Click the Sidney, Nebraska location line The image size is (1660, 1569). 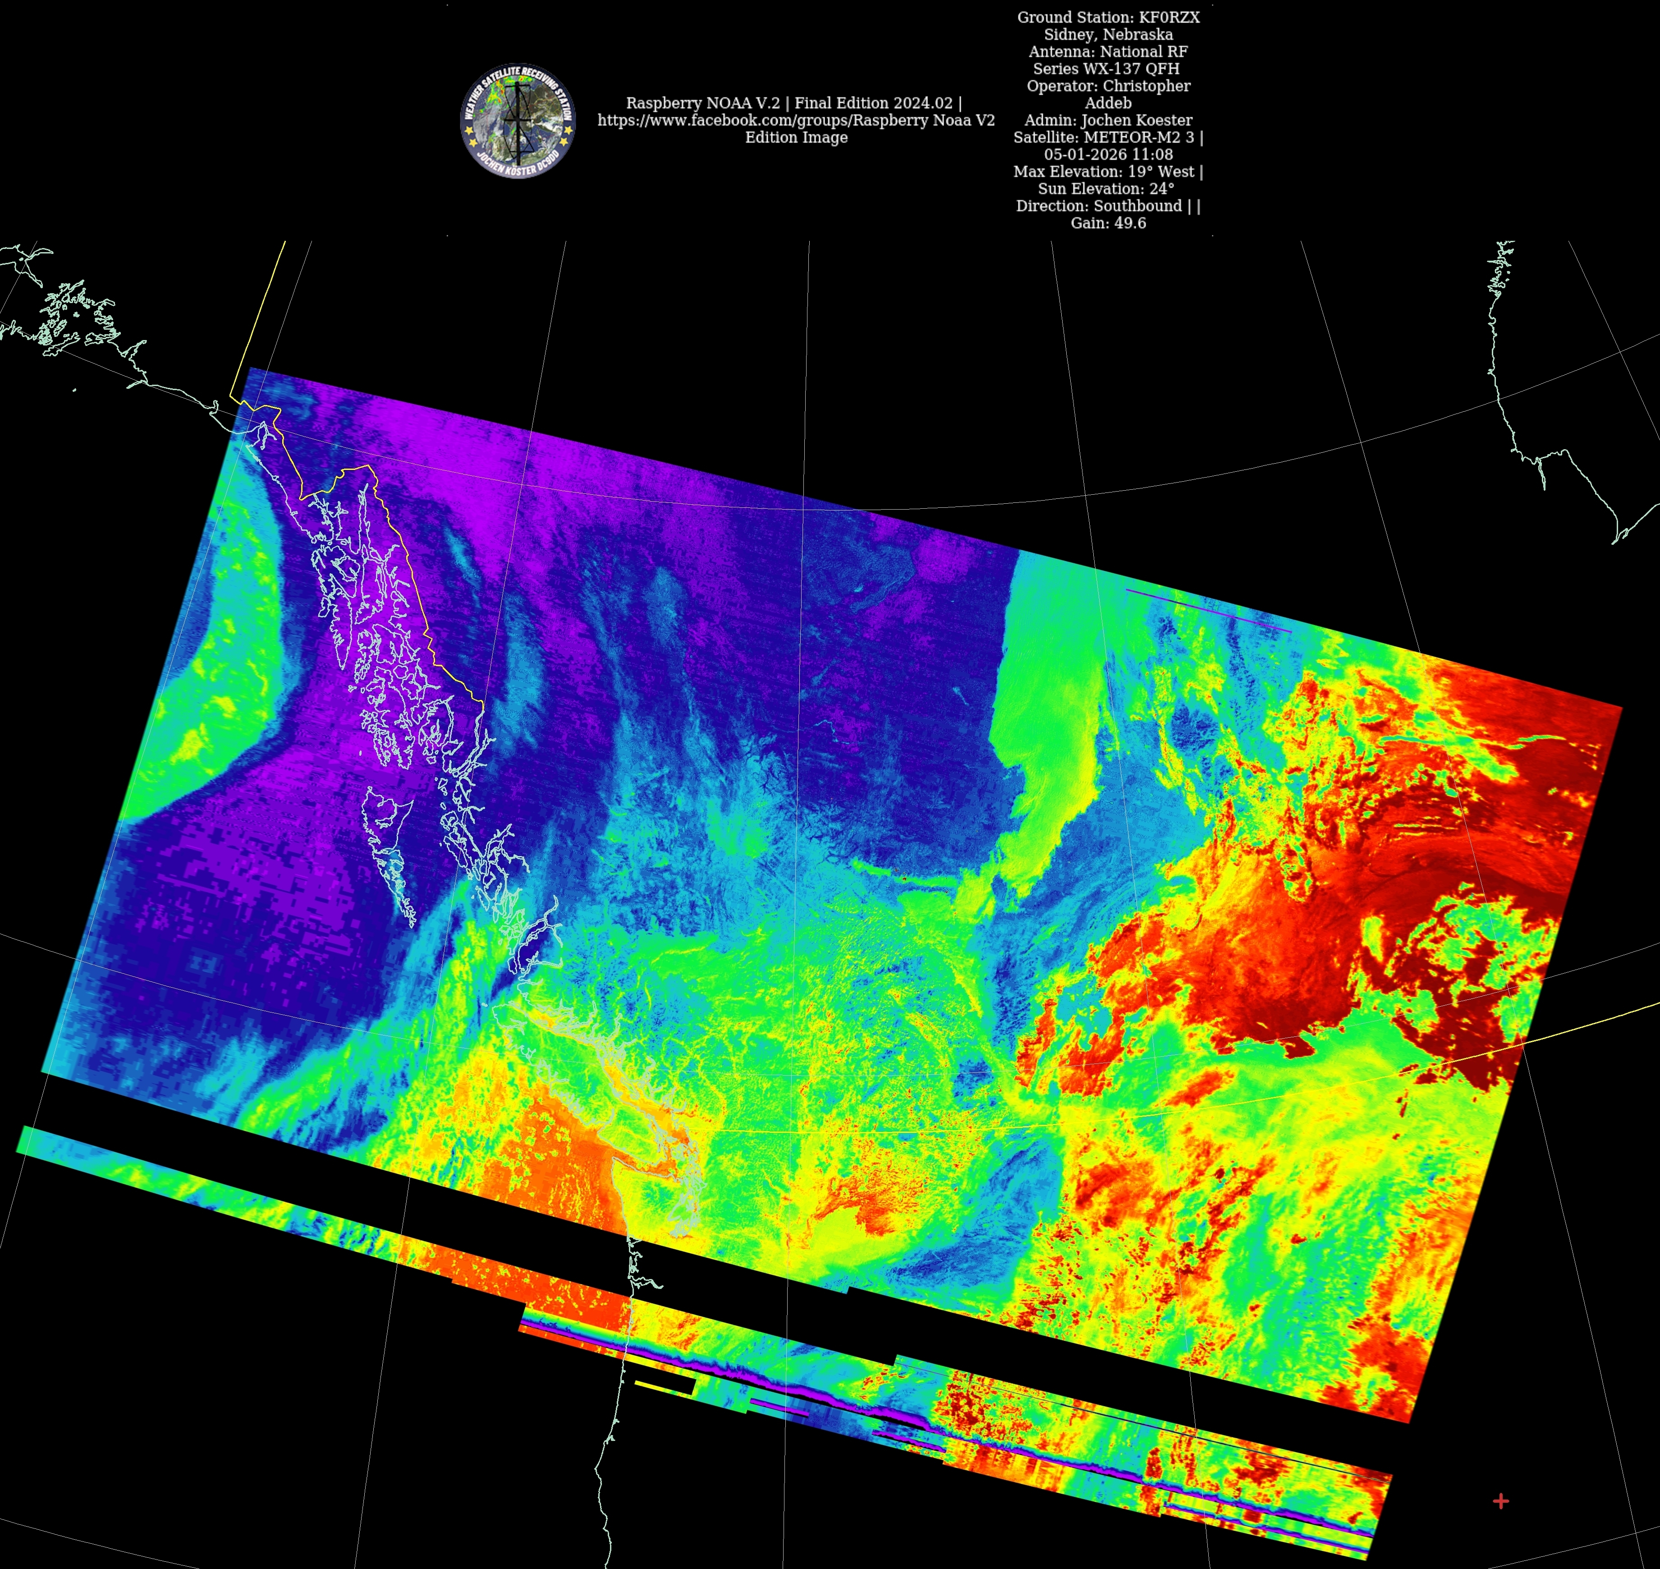(1108, 34)
